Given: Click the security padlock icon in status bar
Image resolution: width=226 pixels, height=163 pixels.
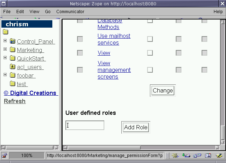Looking at the screenshot, I should 5,156.
